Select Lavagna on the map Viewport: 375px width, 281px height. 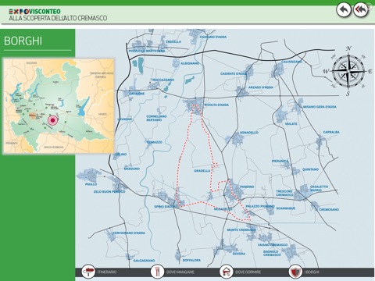(x=125, y=119)
